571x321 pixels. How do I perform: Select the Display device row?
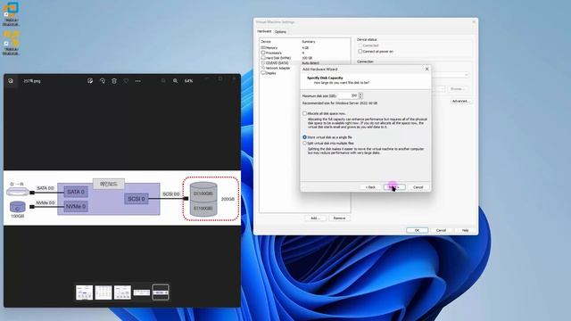pos(280,73)
